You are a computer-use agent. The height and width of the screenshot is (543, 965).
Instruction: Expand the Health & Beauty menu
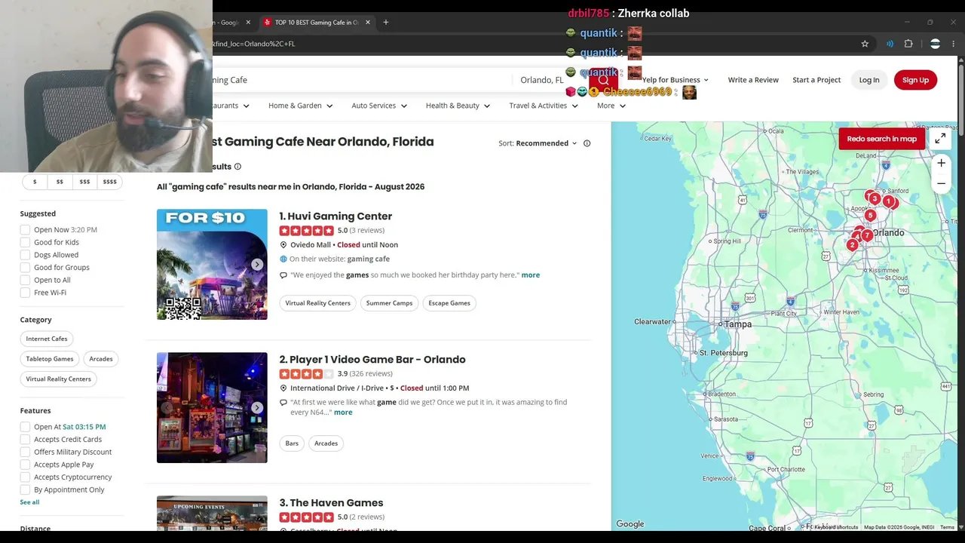tap(458, 106)
